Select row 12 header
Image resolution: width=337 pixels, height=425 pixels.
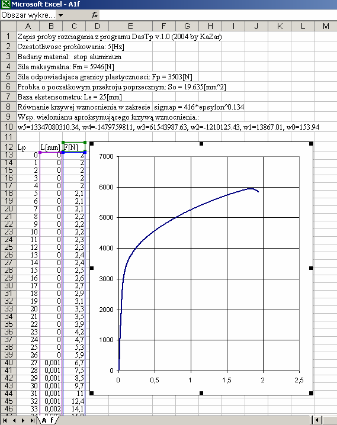[x=8, y=147]
